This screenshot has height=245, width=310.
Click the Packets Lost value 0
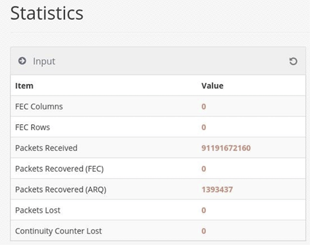coord(203,210)
